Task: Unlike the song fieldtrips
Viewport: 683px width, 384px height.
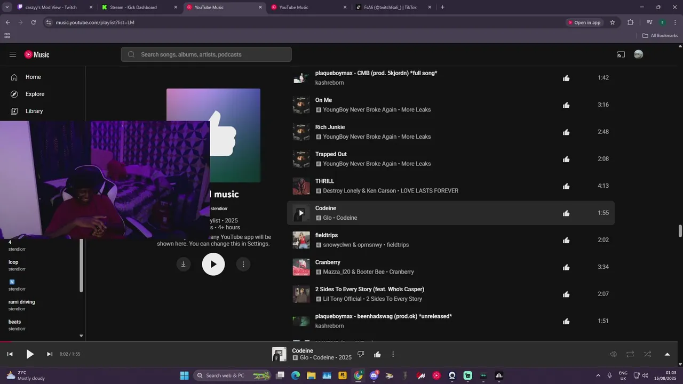Action: pyautogui.click(x=566, y=240)
